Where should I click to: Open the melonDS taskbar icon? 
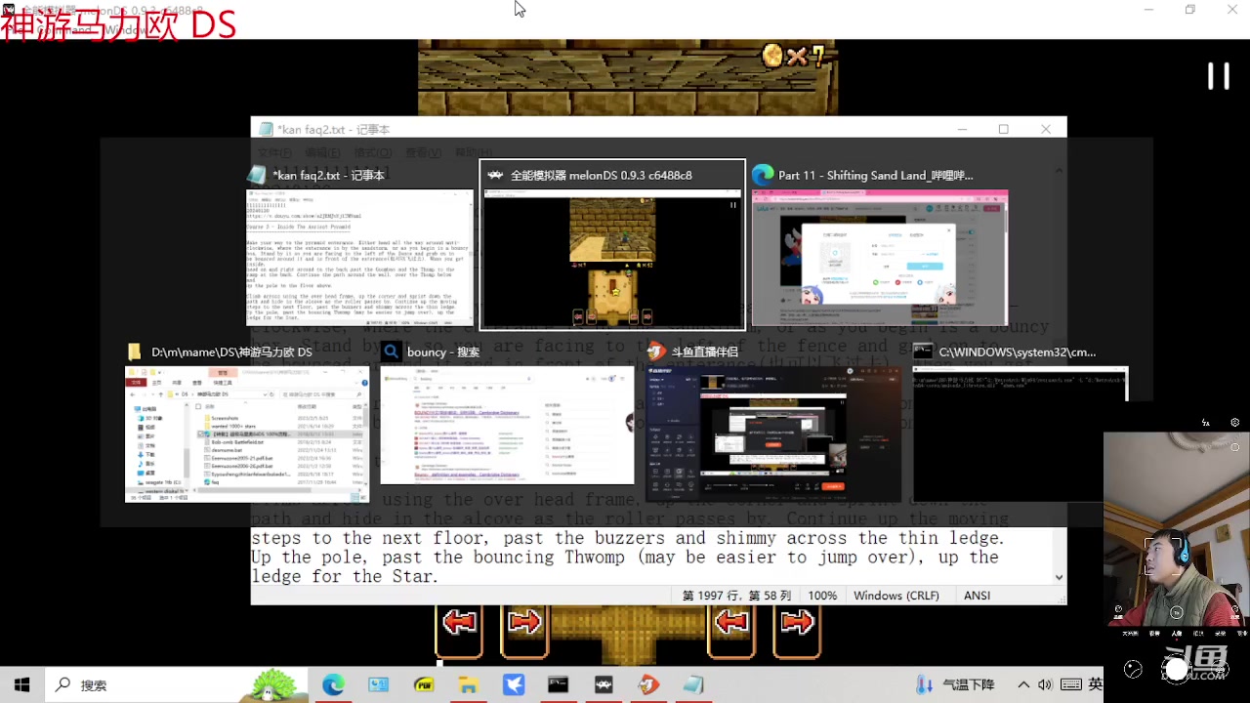click(604, 684)
